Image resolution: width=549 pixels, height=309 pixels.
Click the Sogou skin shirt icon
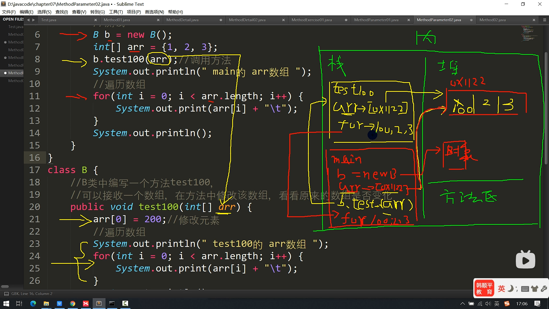click(x=534, y=289)
